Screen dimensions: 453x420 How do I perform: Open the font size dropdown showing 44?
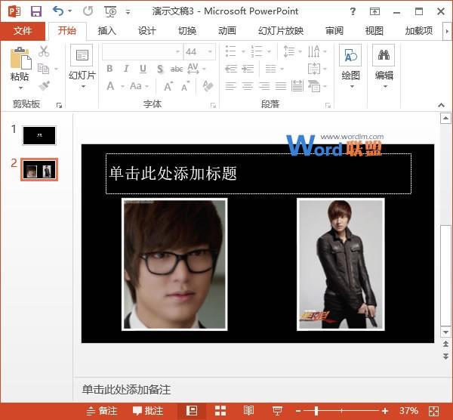click(x=210, y=52)
